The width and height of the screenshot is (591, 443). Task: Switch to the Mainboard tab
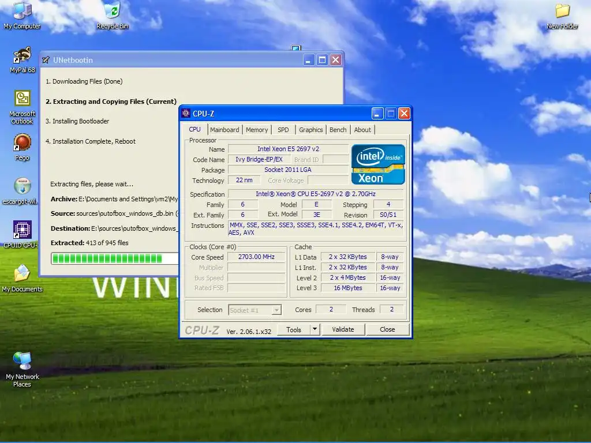point(225,130)
